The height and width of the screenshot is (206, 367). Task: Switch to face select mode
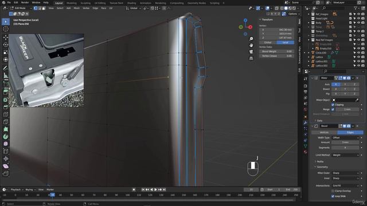(44, 8)
